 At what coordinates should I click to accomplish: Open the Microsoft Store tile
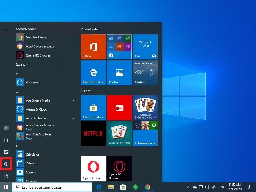pos(93,108)
